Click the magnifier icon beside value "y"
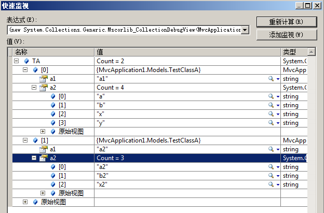Image resolution: width=324 pixels, height=213 pixels. click(271, 123)
